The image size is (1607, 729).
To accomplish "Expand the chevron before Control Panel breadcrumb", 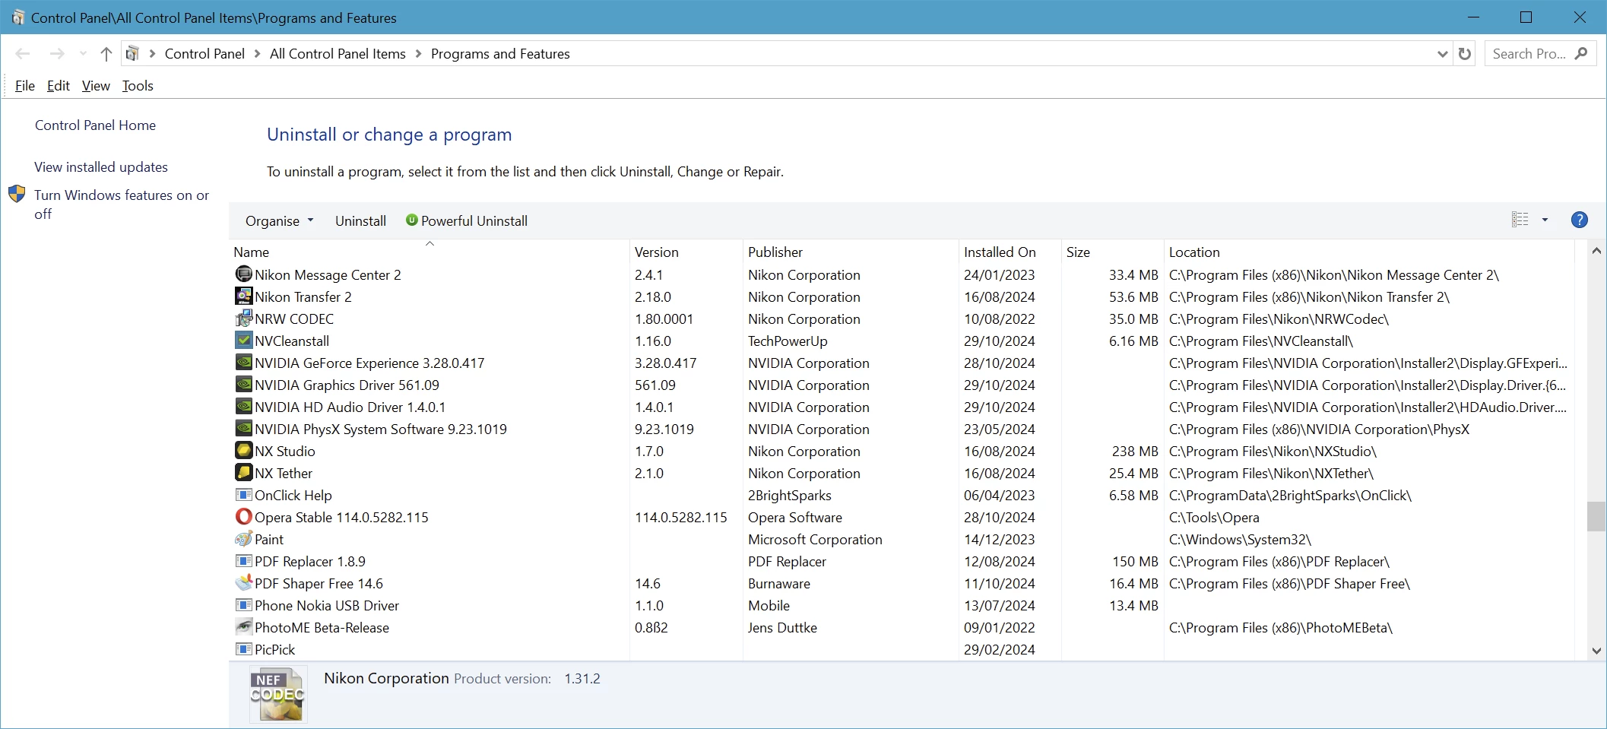I will tap(152, 54).
